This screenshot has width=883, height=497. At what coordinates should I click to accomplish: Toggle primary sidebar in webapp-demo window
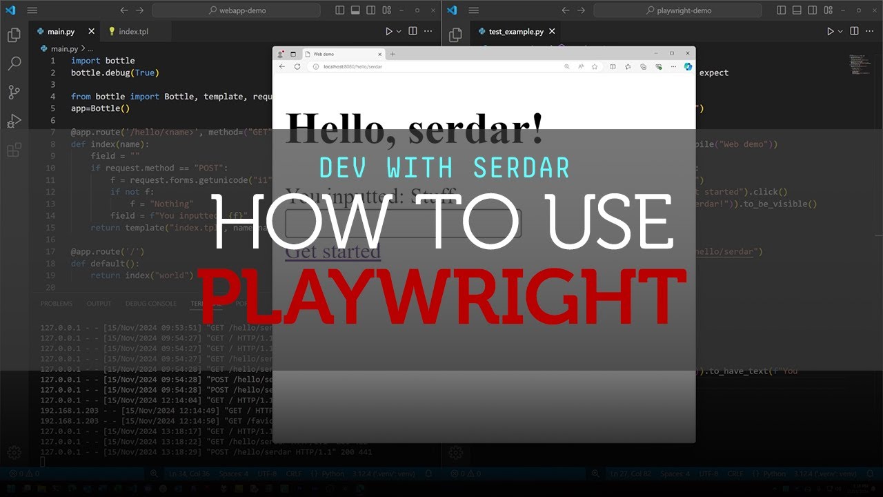339,10
